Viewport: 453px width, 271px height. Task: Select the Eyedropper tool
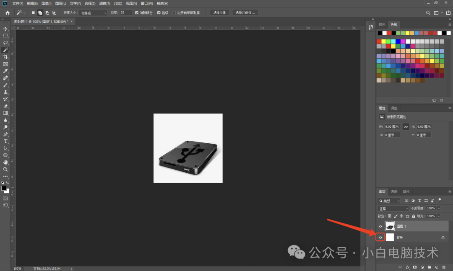[x=5, y=71]
